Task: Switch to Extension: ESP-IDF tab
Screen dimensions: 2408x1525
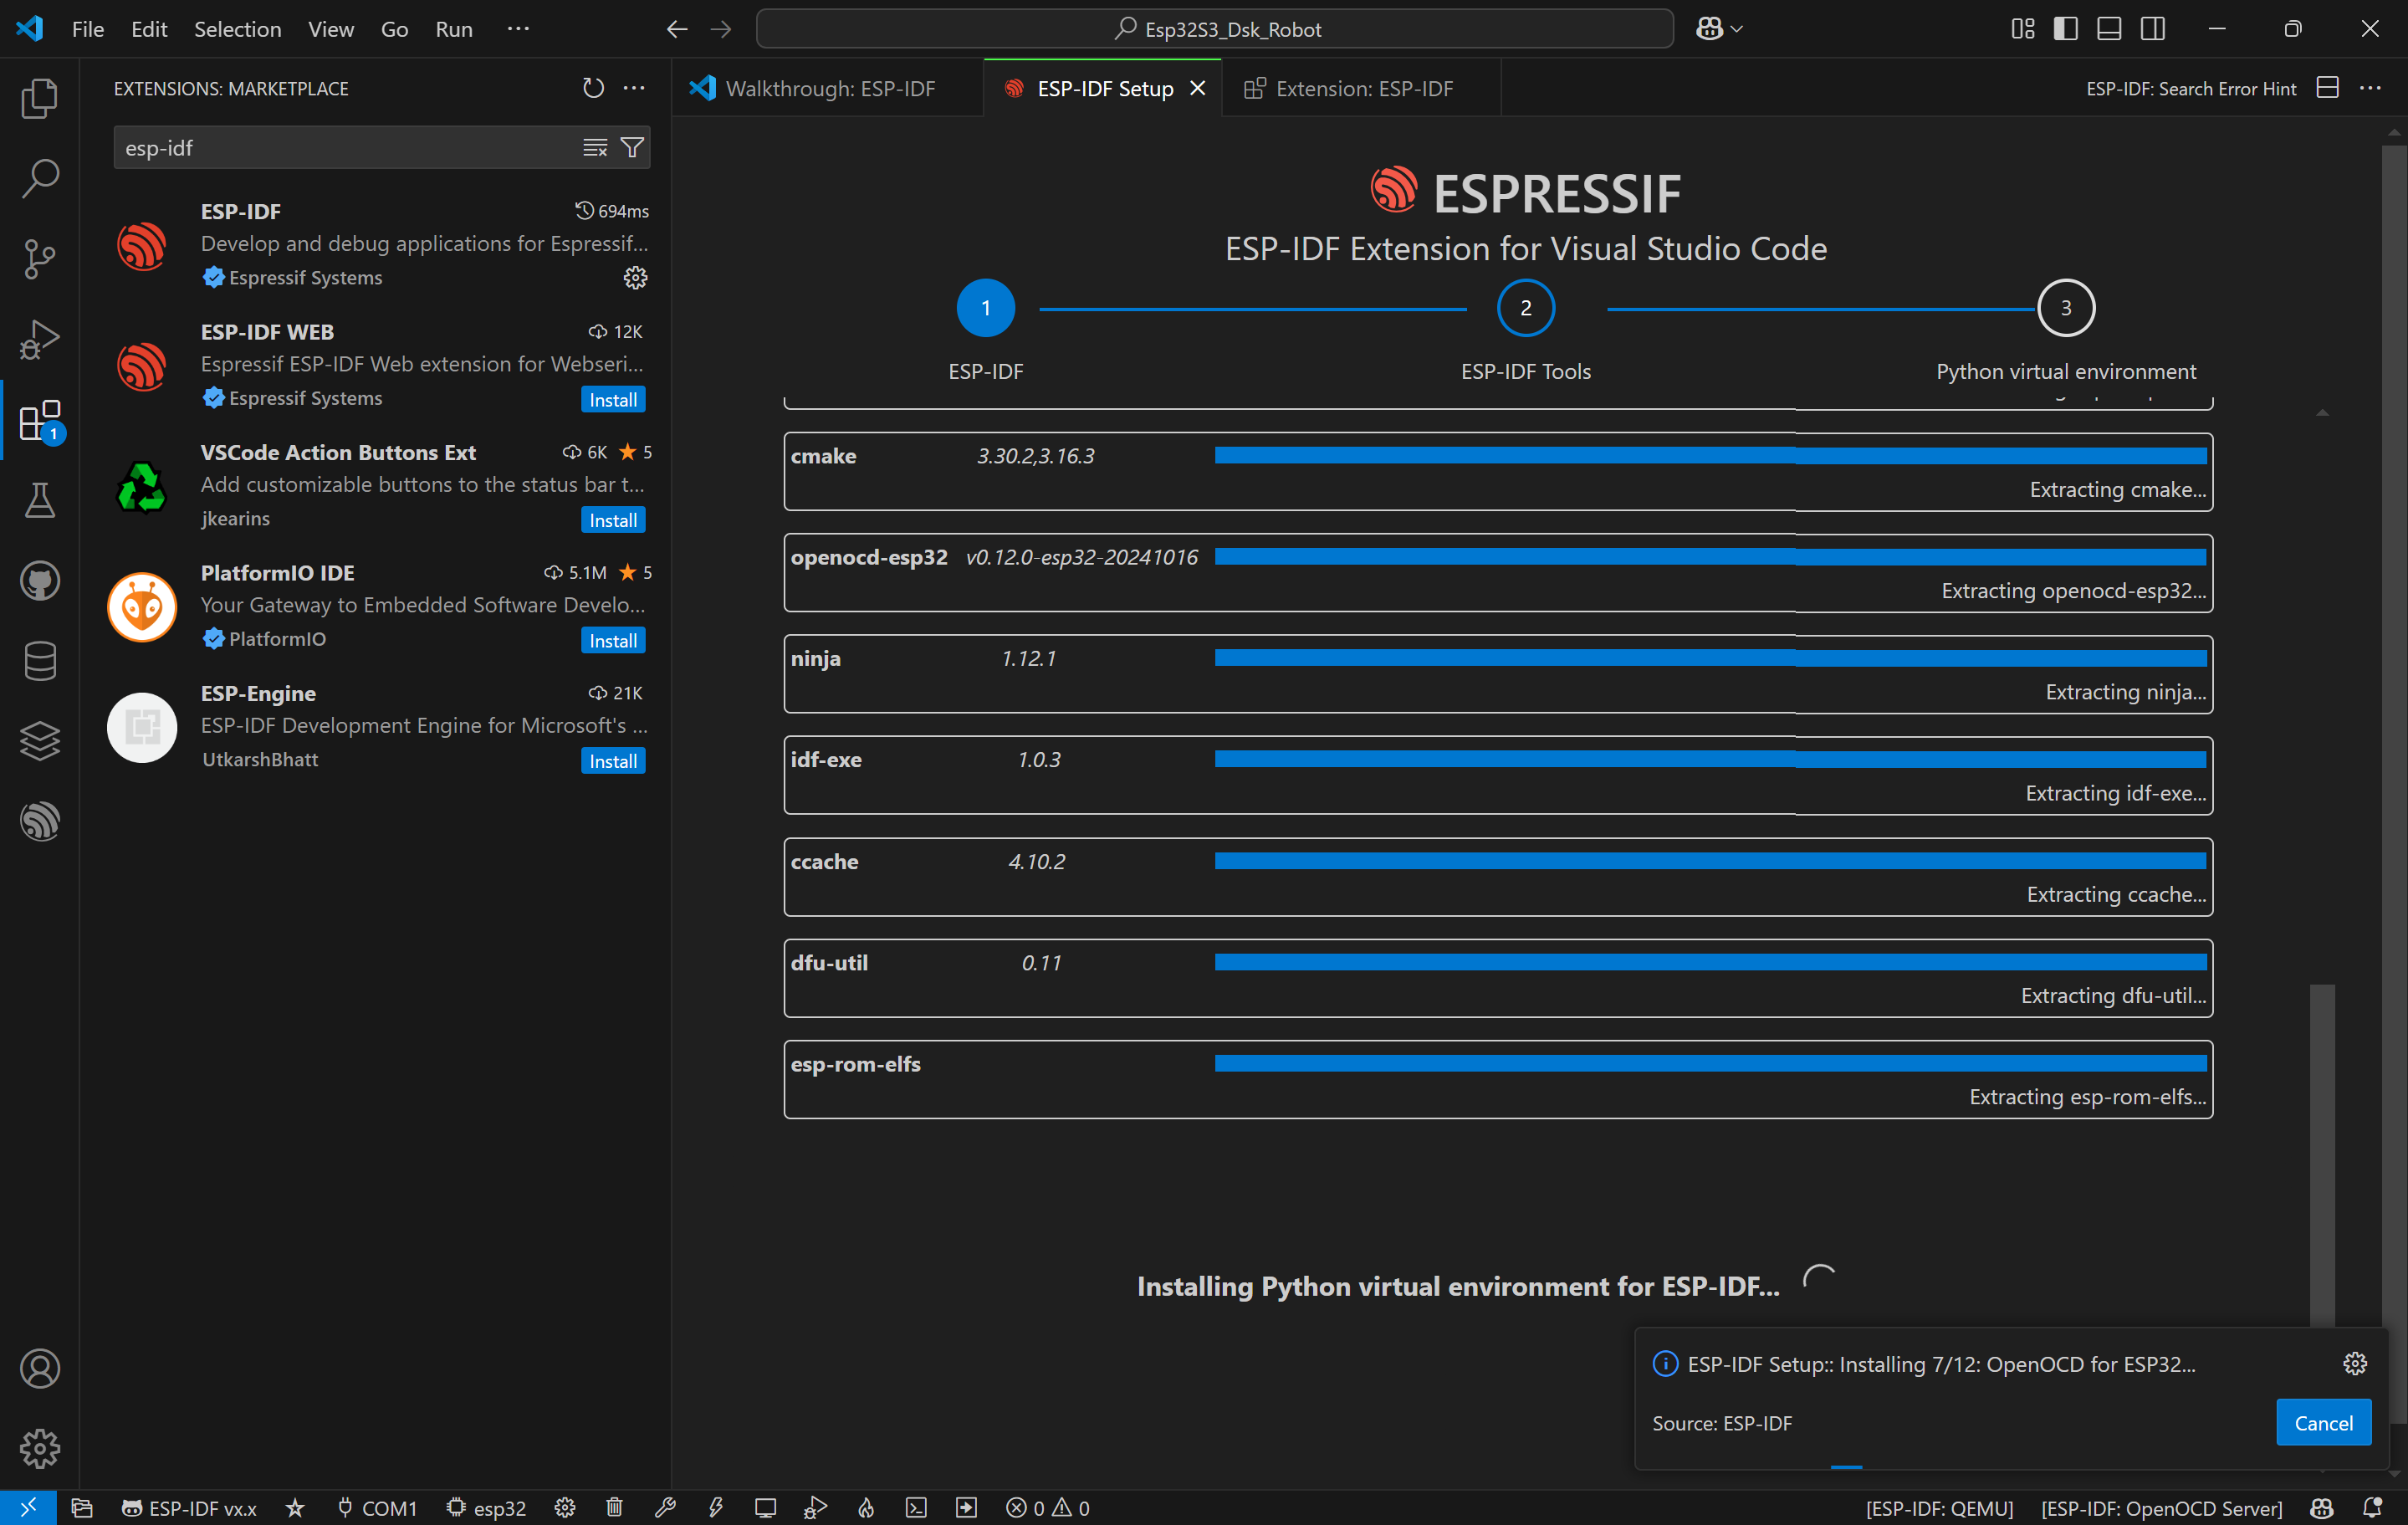Action: click(x=1361, y=88)
